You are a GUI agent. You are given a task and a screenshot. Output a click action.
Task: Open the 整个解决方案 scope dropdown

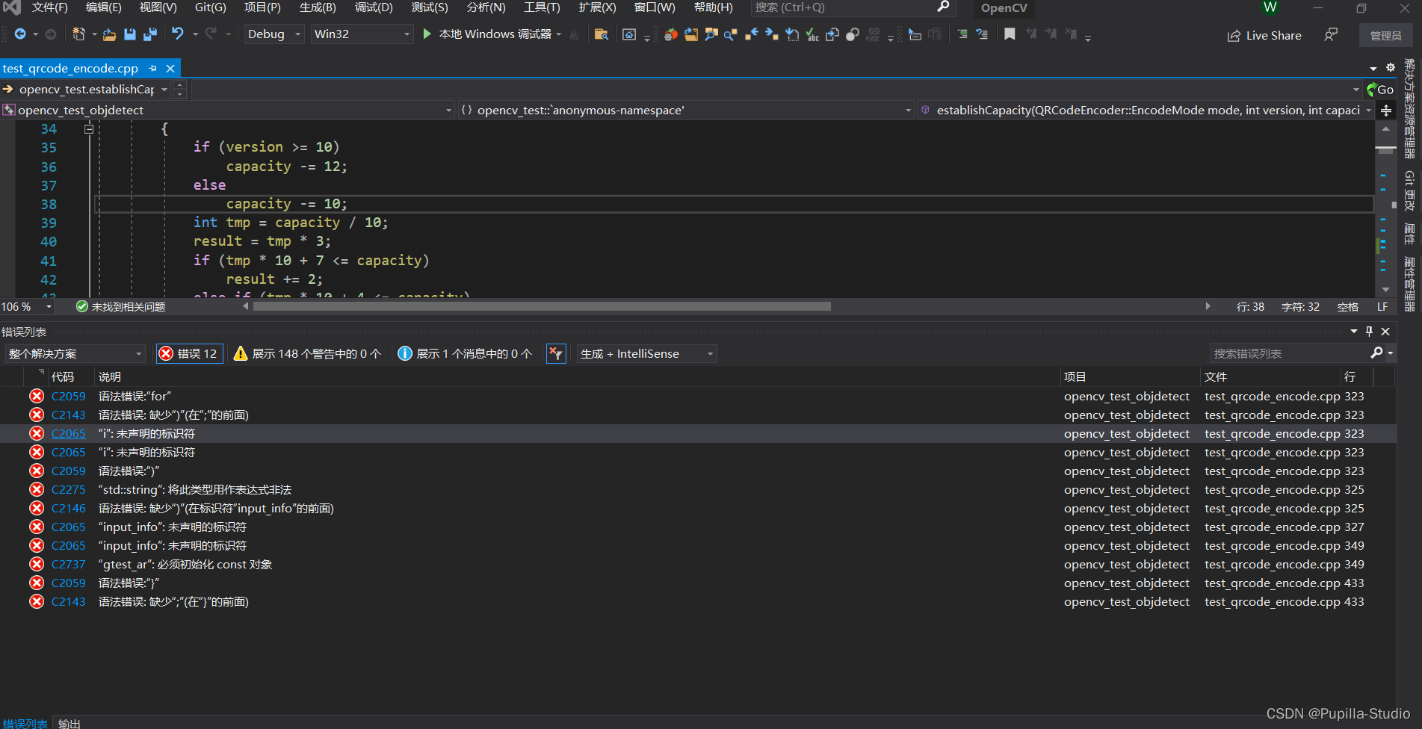pos(75,353)
